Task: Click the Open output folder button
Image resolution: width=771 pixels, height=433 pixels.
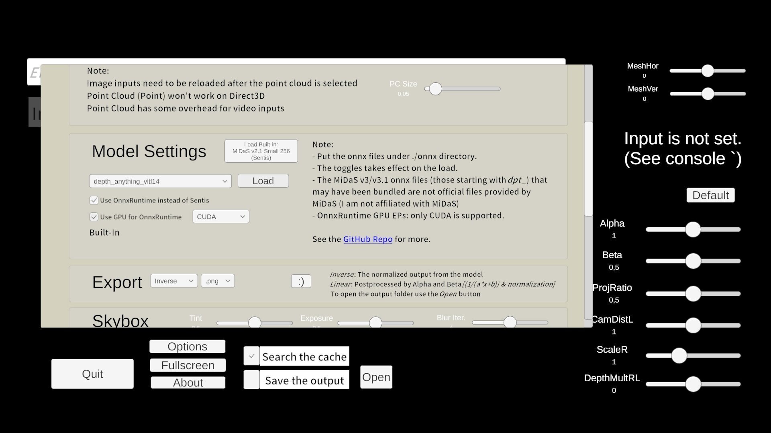Action: tap(376, 377)
